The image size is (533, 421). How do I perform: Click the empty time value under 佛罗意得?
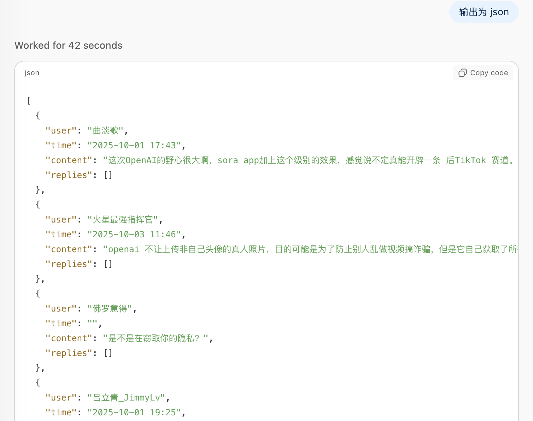(x=92, y=324)
